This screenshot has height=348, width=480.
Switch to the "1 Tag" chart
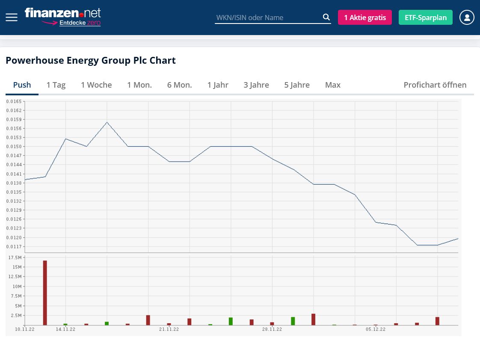(56, 85)
